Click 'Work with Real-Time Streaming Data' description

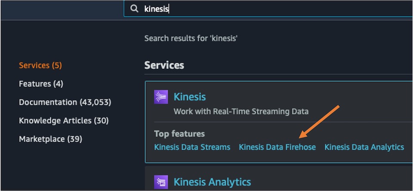click(241, 111)
